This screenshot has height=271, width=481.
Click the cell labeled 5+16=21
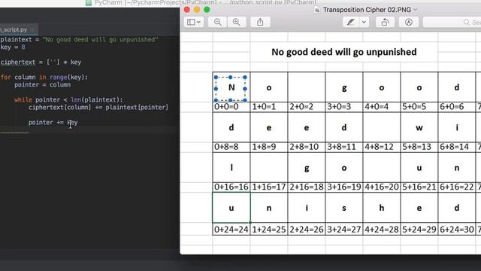(419, 187)
